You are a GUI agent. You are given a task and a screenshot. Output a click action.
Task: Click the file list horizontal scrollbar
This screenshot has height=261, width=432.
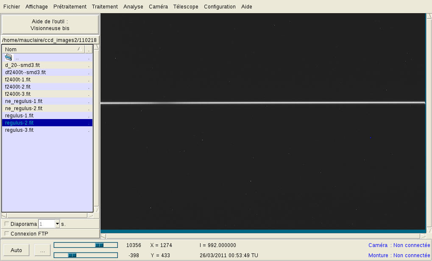coord(47,215)
